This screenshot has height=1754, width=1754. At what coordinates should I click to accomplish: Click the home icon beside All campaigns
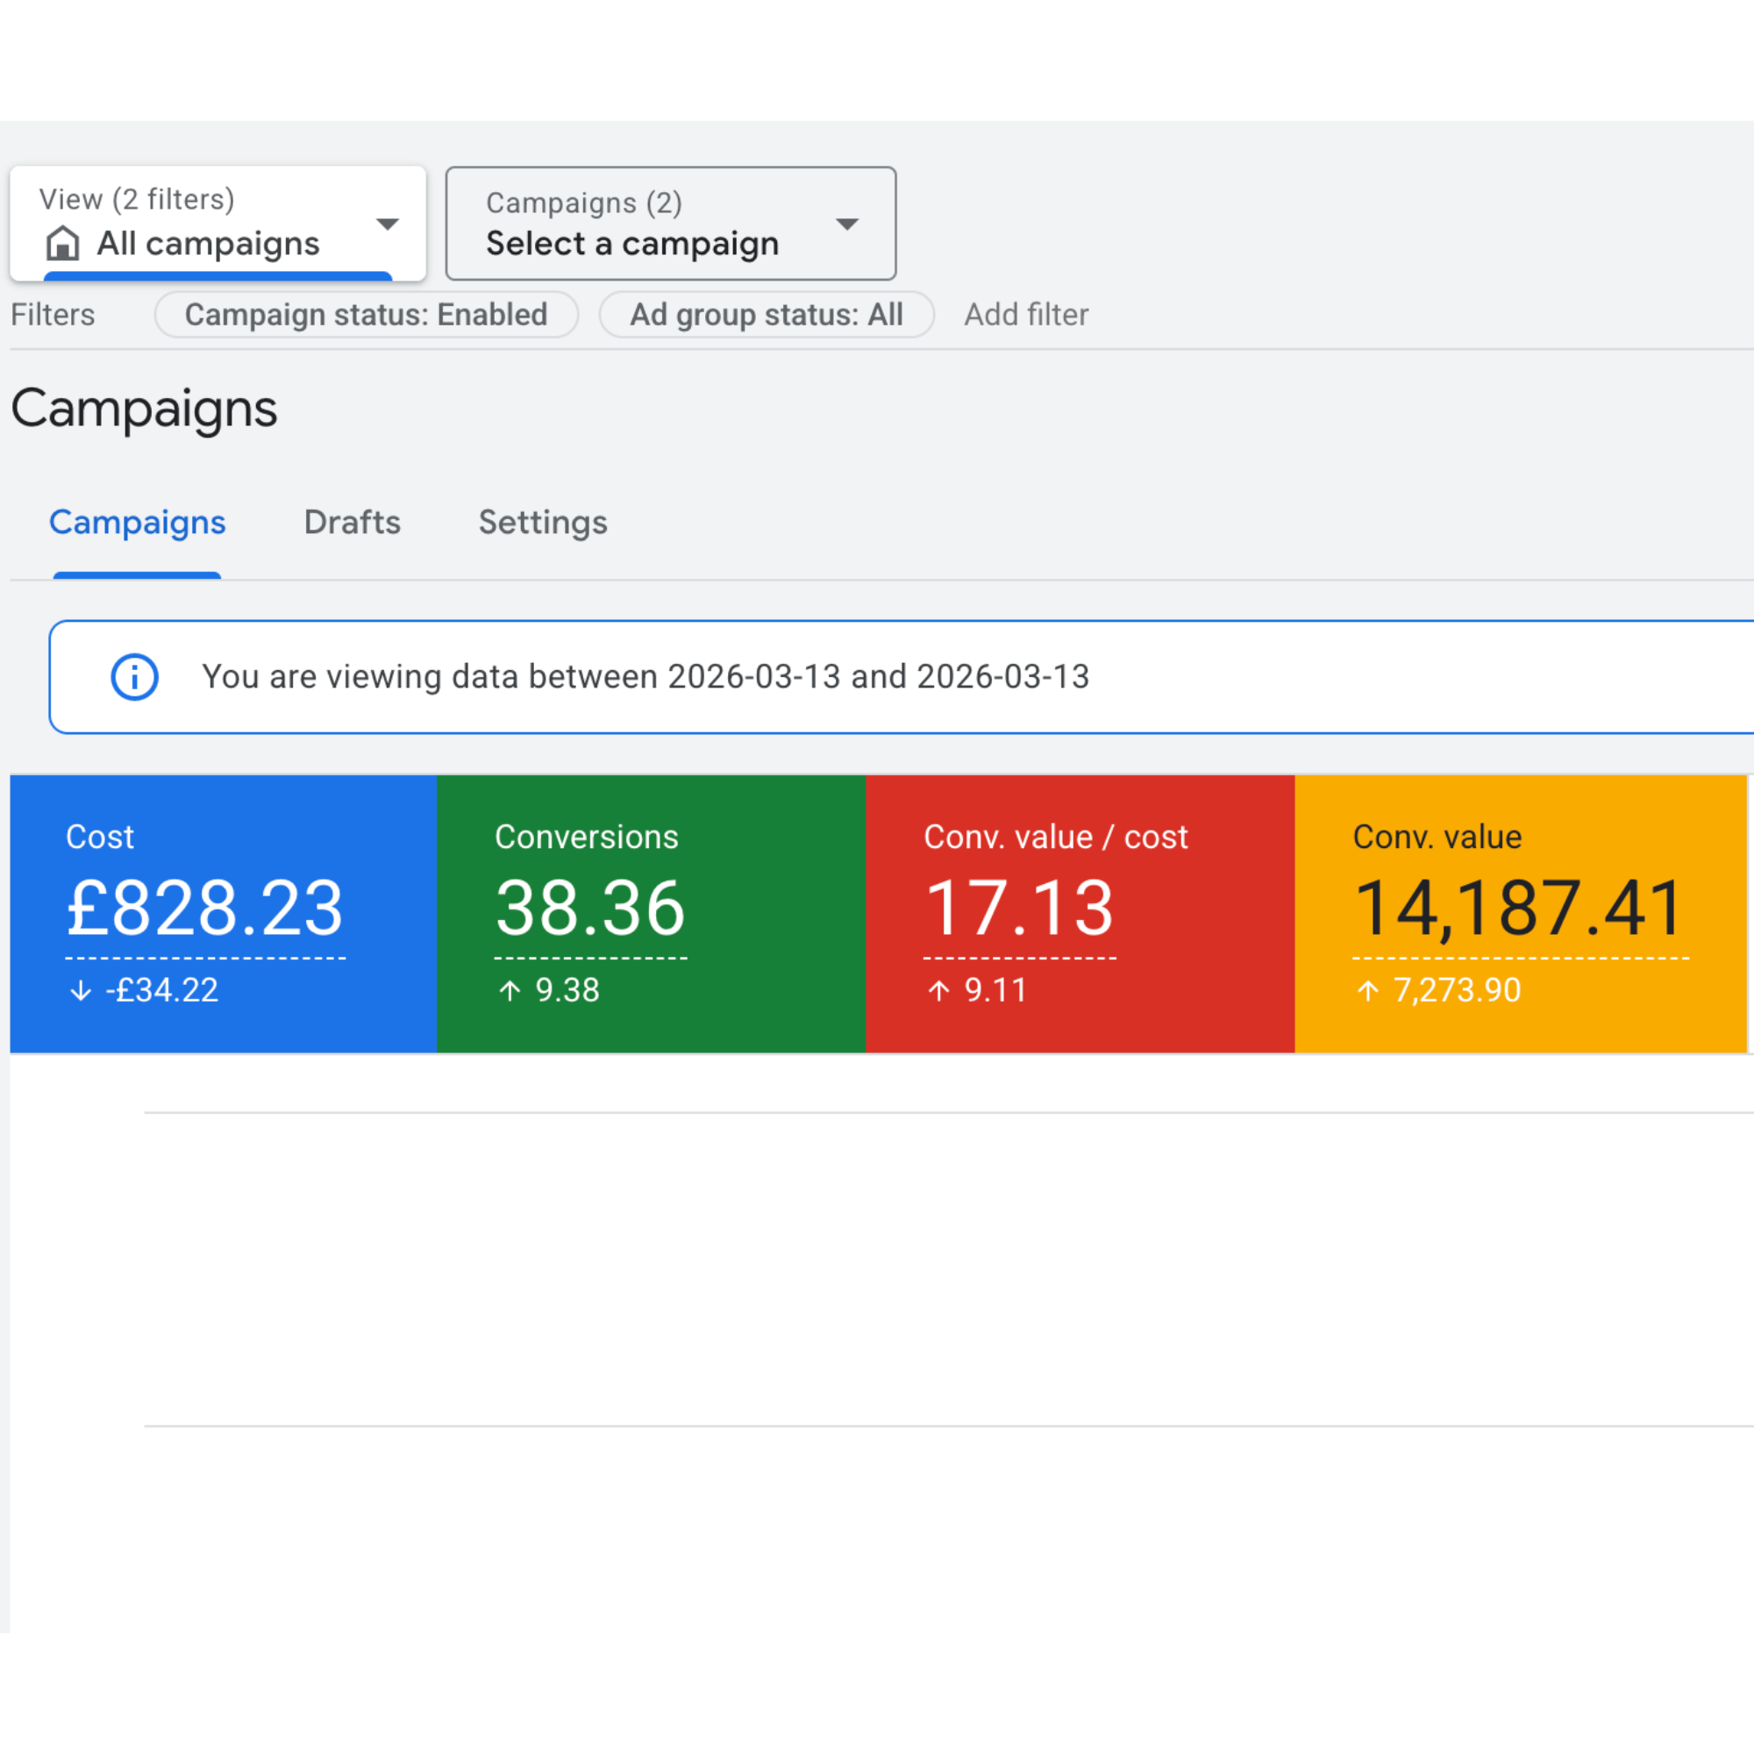62,243
